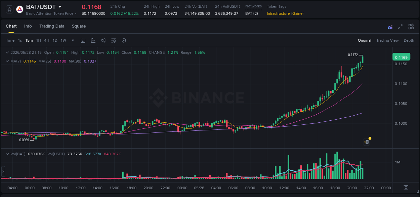Open the chart layout grid icon
Viewport: 420px width, 197px height.
coord(411,27)
